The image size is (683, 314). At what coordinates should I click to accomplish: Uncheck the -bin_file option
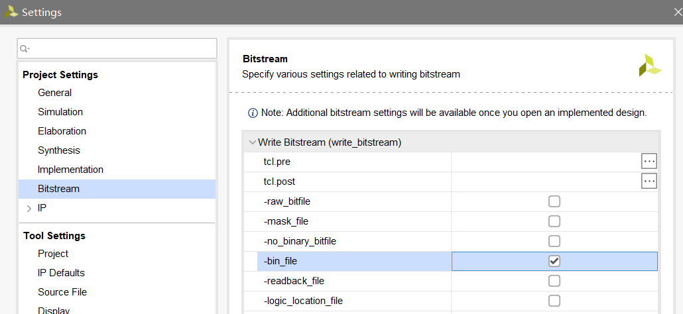tap(554, 261)
